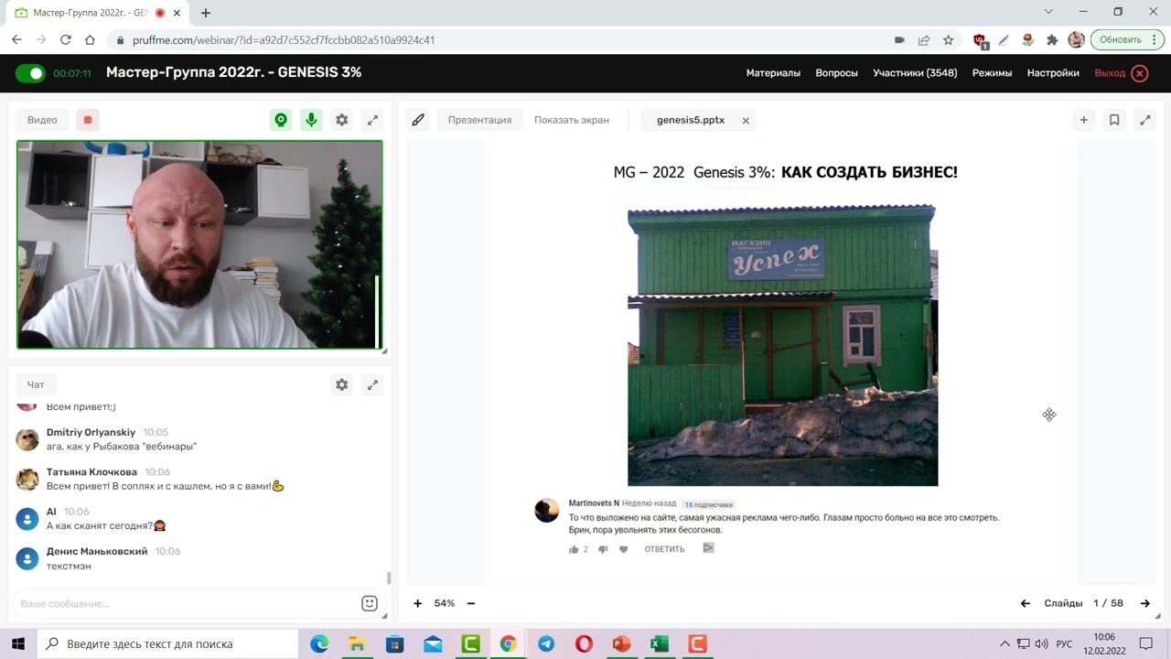This screenshot has width=1171, height=659.
Task: Add a new presentation with the plus icon
Action: tap(1083, 119)
